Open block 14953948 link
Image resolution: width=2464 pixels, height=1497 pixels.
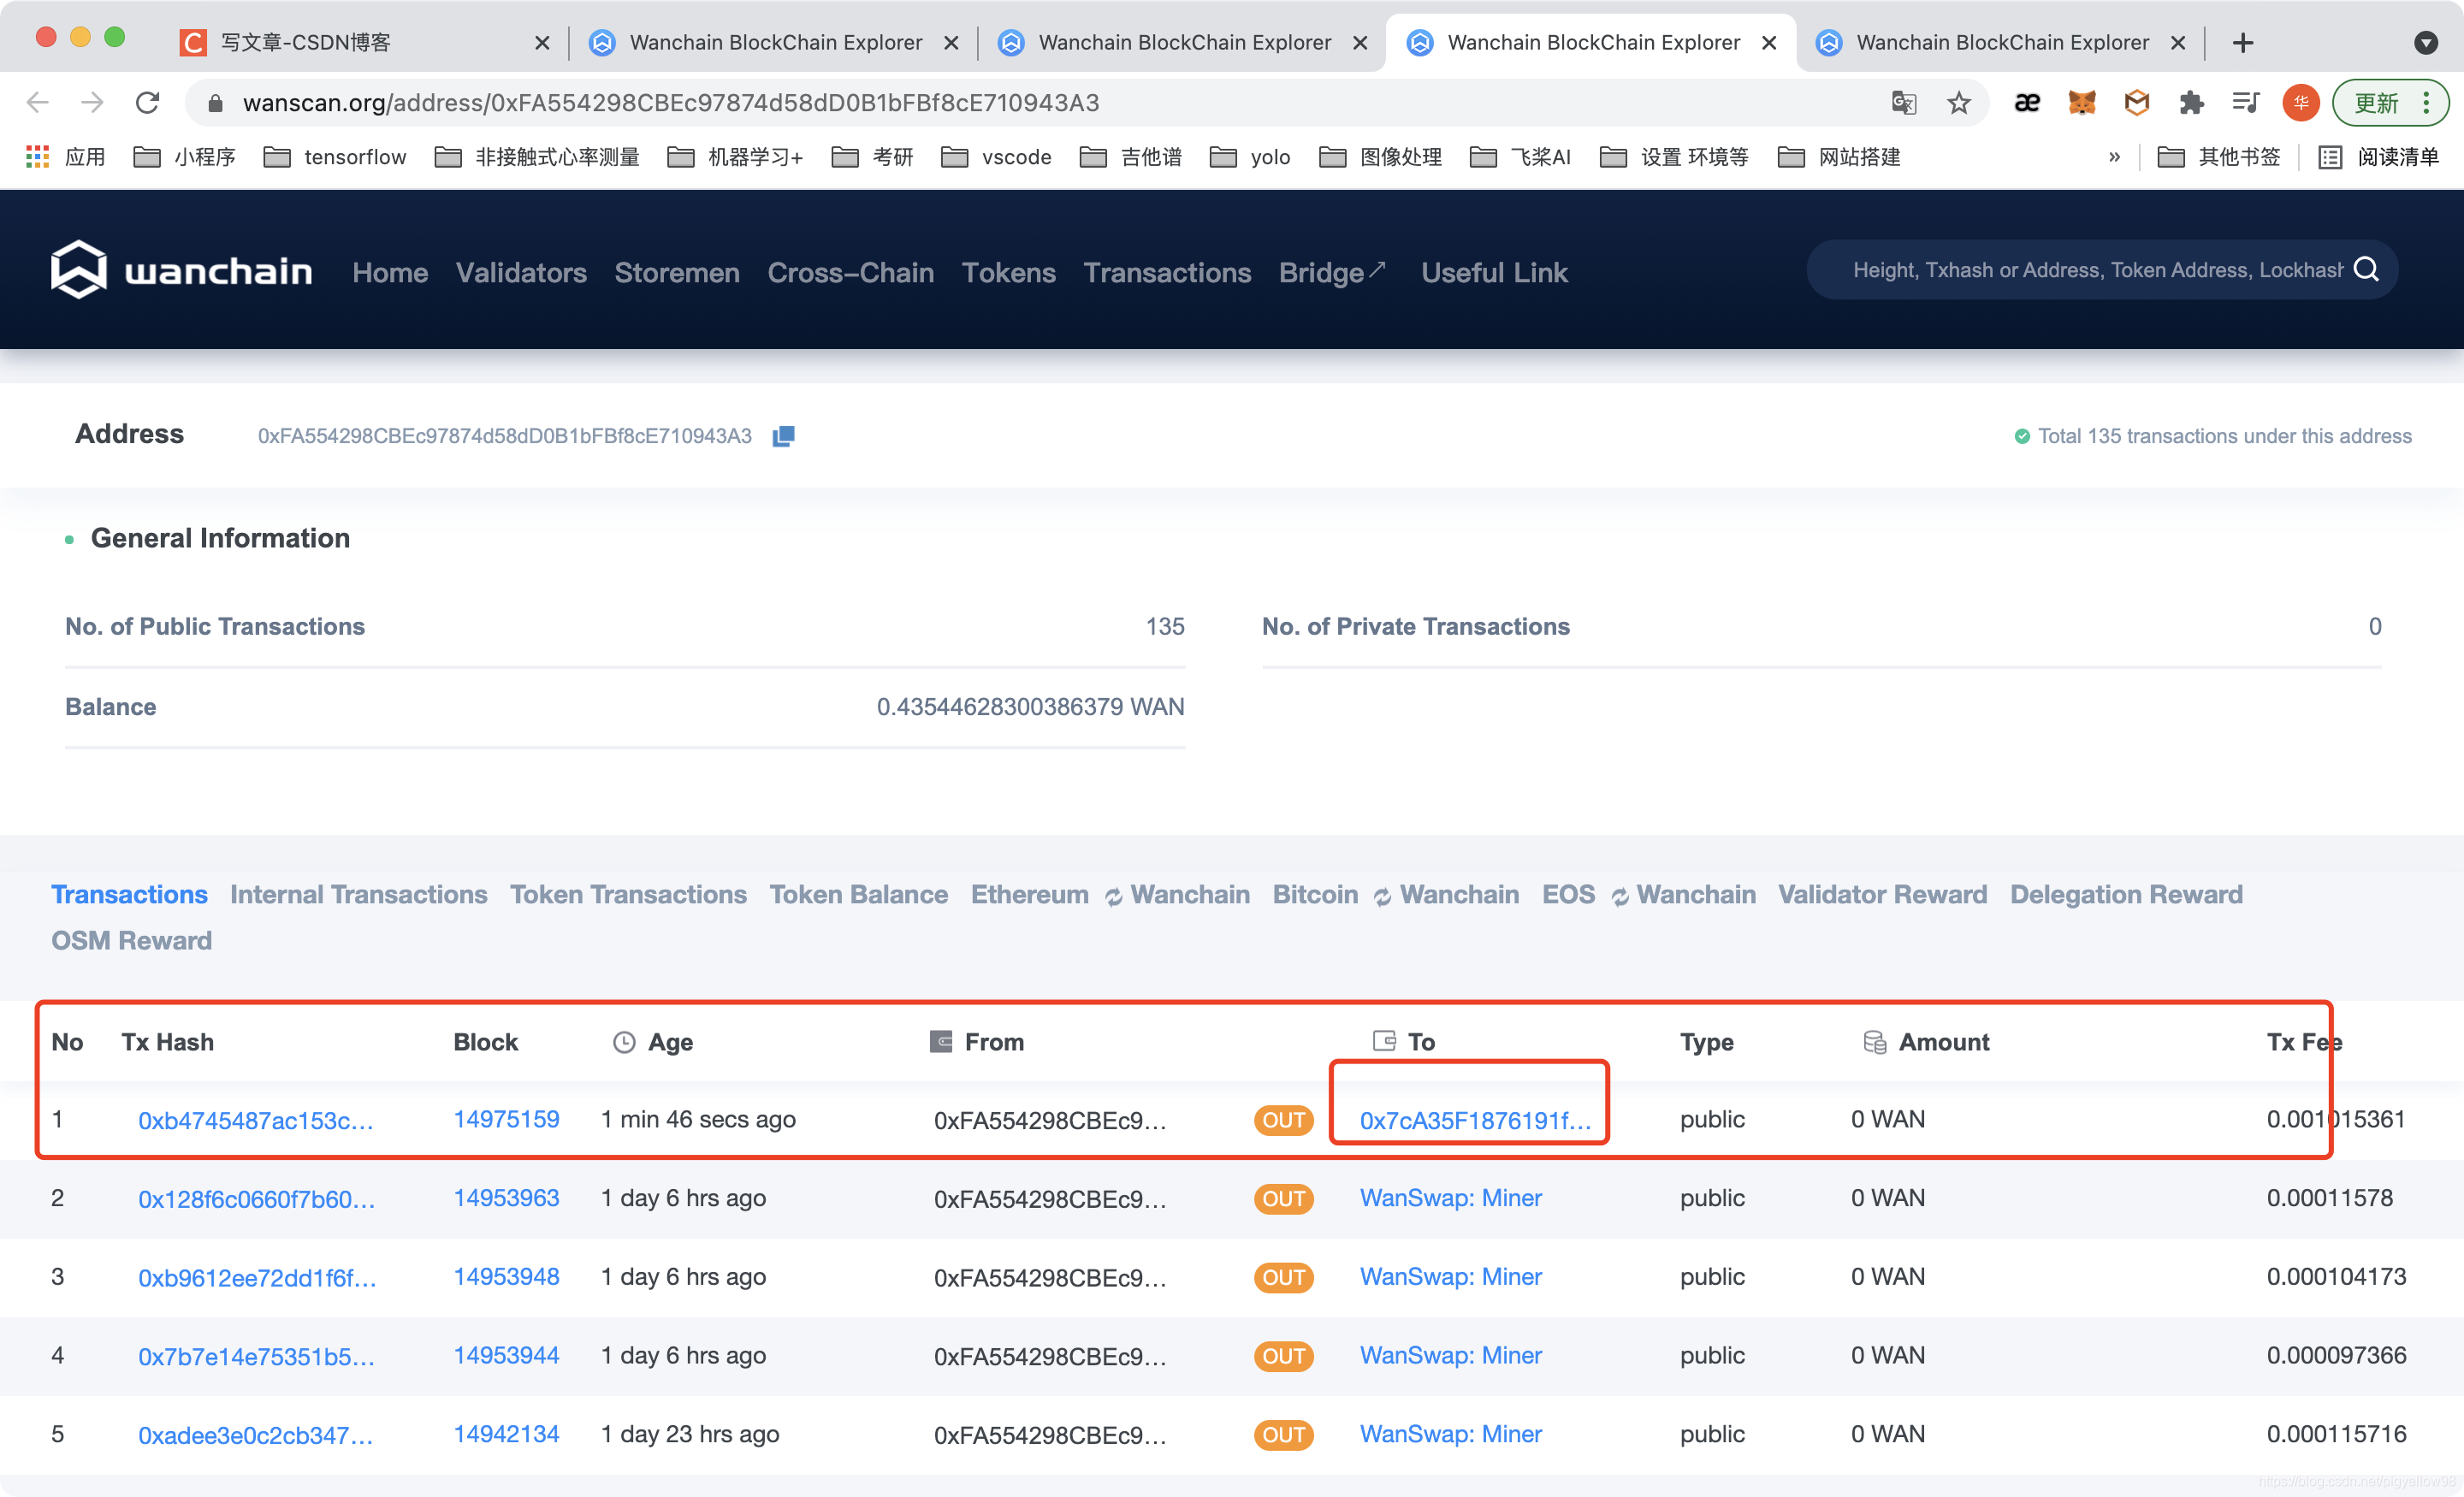point(506,1276)
